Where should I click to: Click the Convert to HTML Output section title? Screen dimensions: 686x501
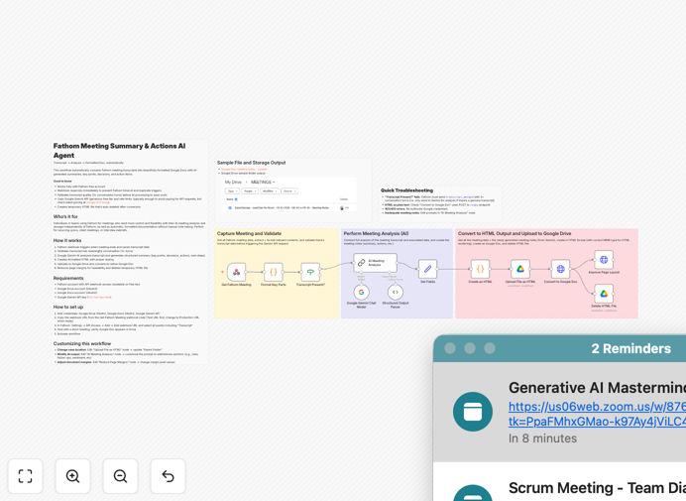(x=514, y=233)
